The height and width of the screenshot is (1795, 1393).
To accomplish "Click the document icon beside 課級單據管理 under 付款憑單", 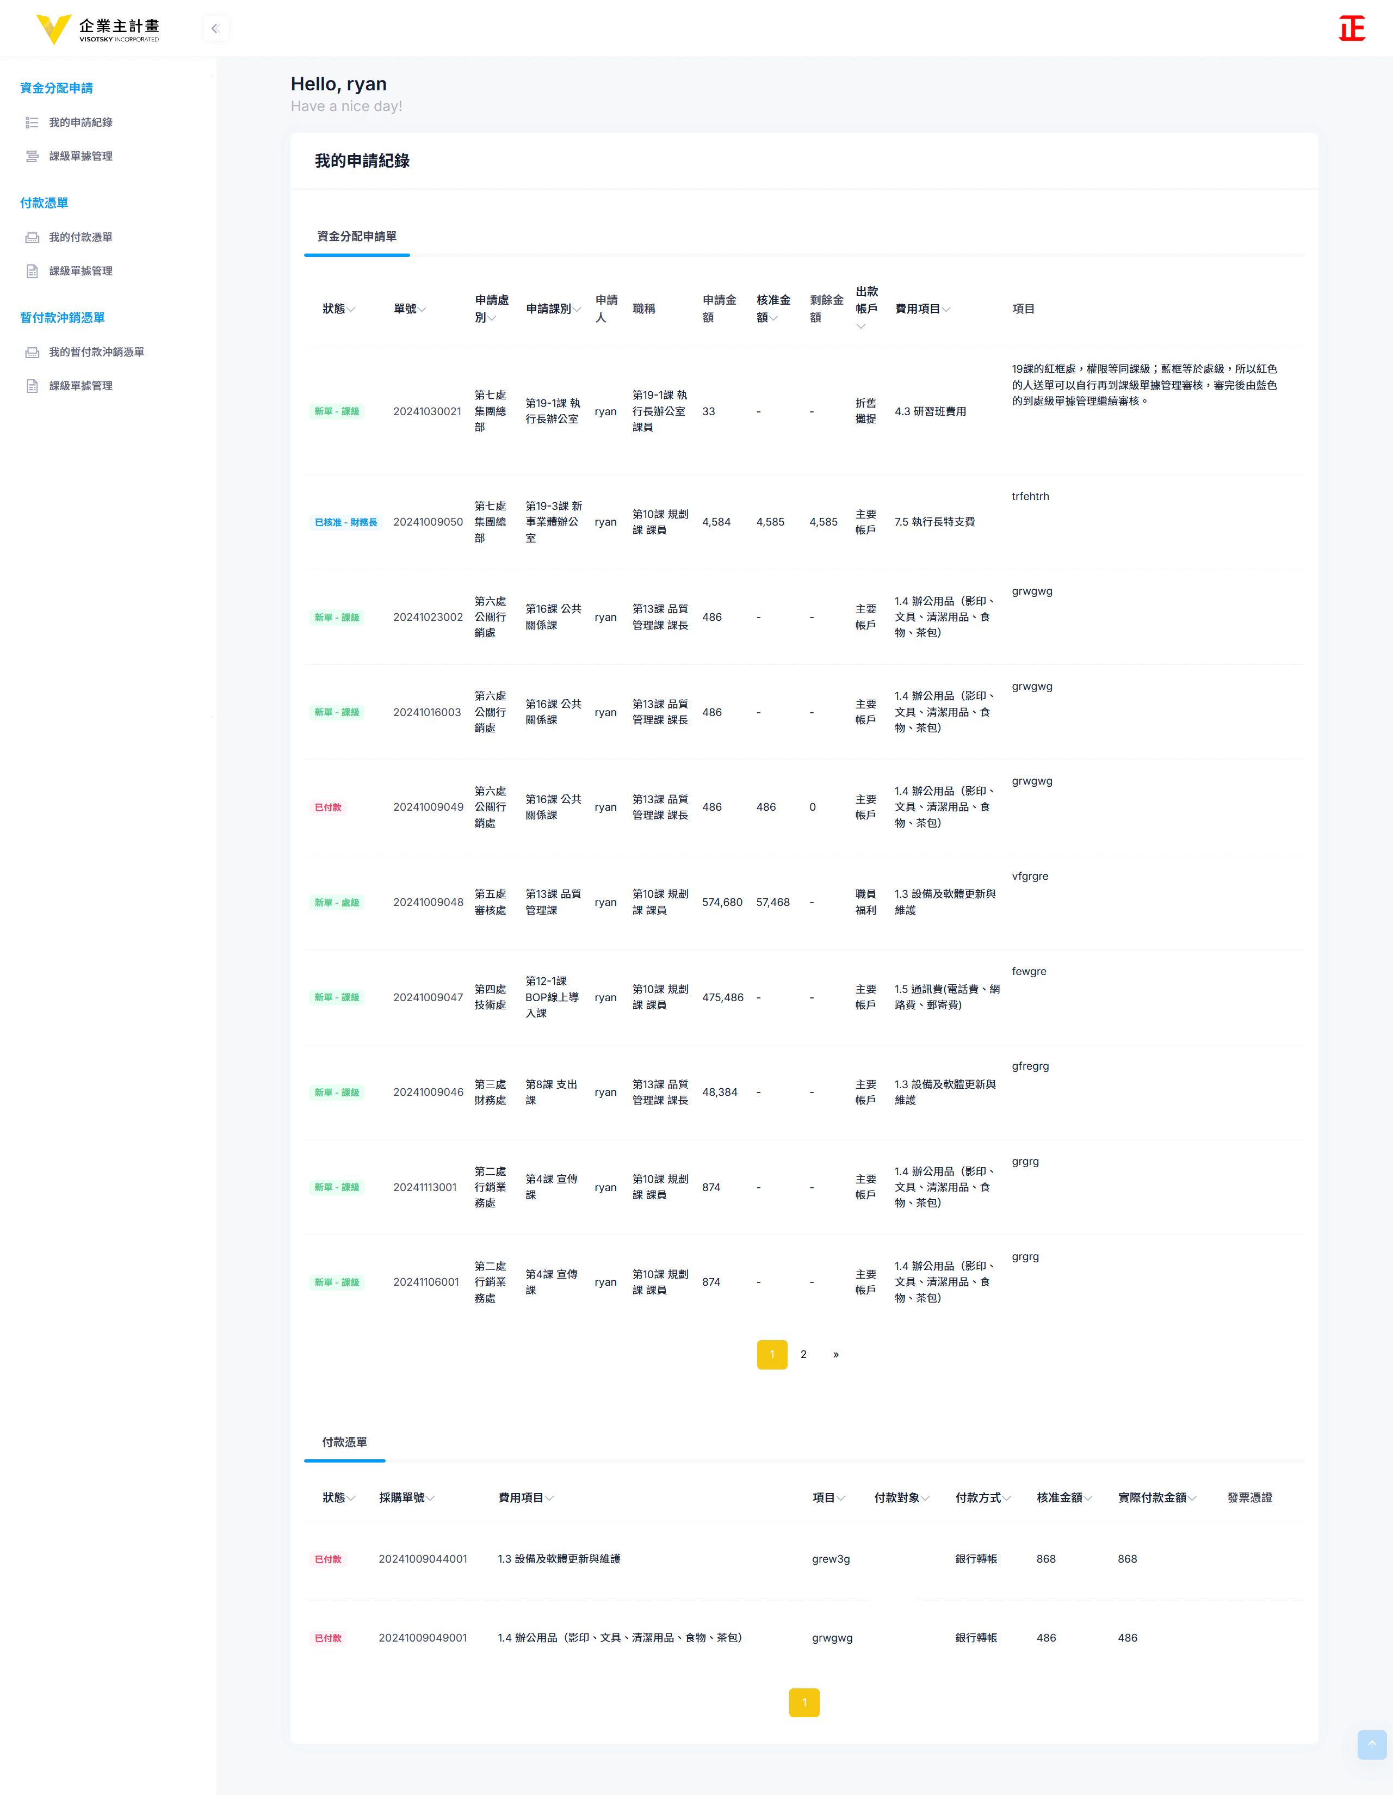I will pyautogui.click(x=32, y=271).
